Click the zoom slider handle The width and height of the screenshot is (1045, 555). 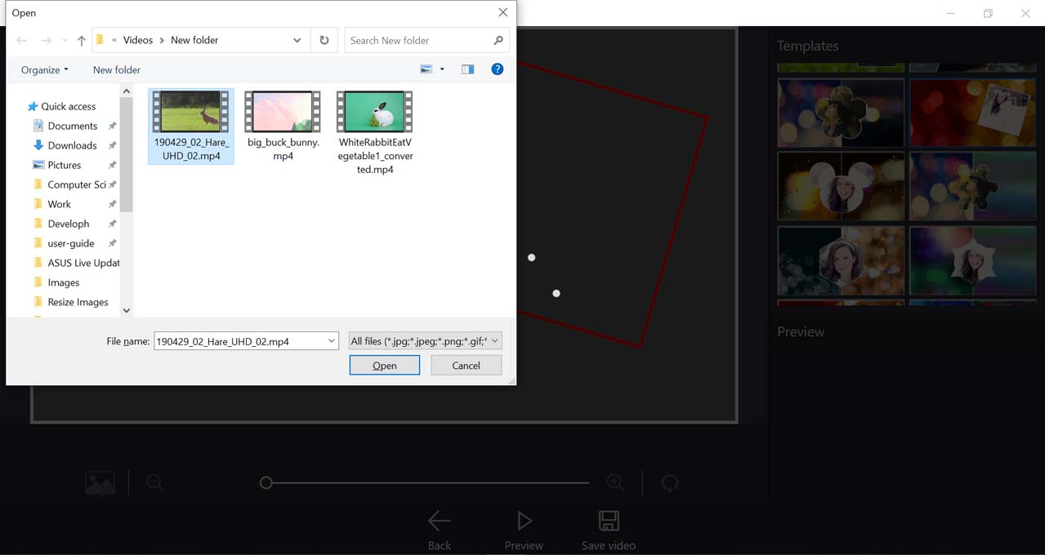coord(266,483)
